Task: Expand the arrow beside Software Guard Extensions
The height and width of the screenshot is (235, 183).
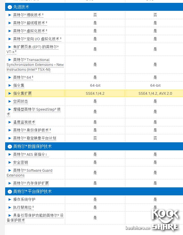Action: click(x=10, y=171)
